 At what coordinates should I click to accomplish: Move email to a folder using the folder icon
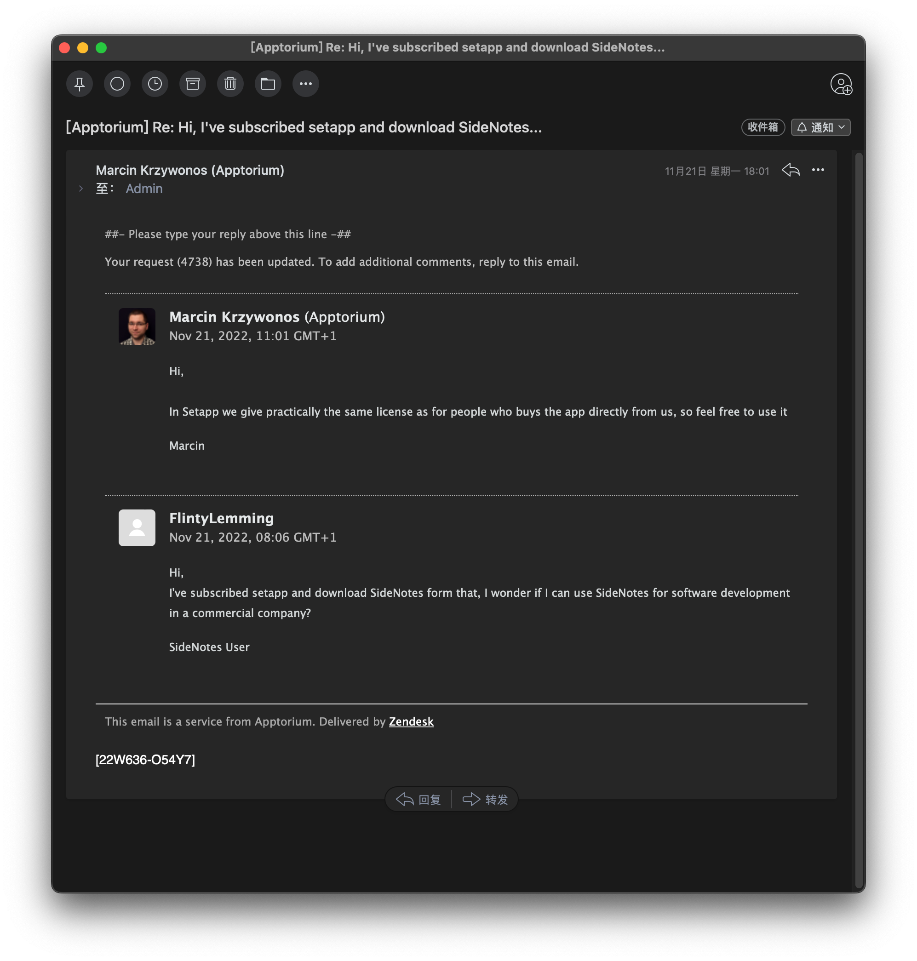(x=268, y=84)
